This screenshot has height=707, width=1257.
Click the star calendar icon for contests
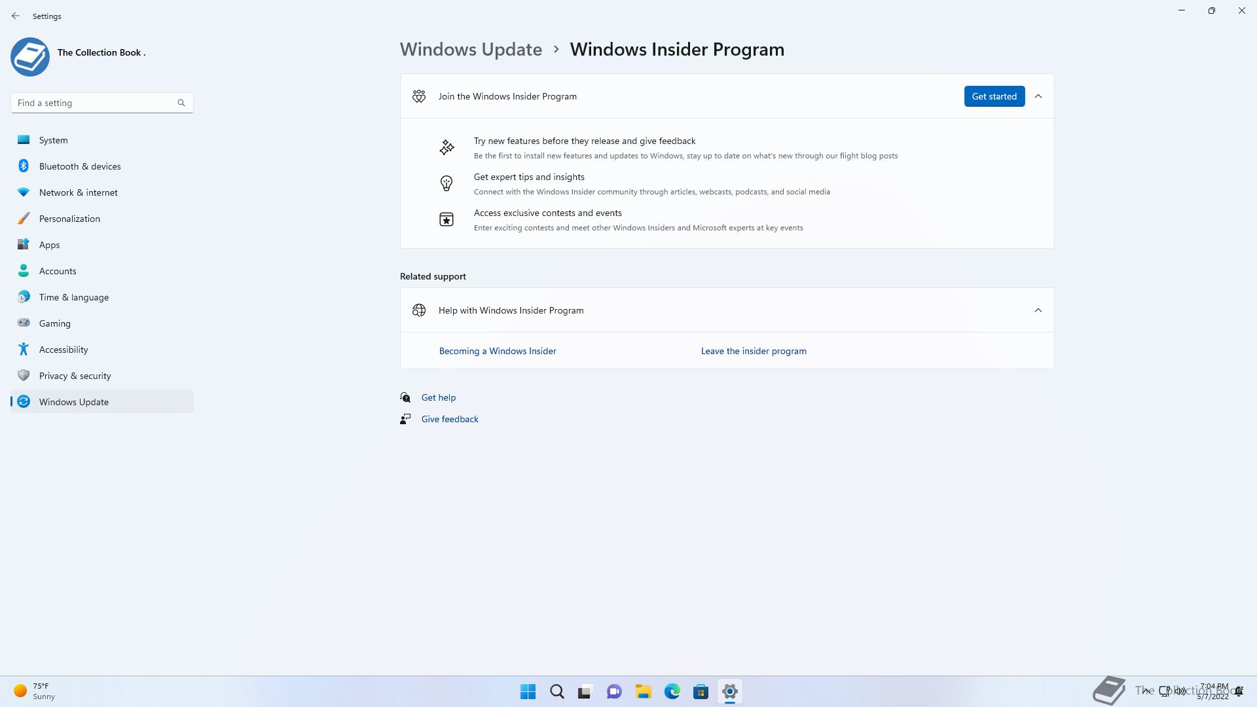[446, 219]
